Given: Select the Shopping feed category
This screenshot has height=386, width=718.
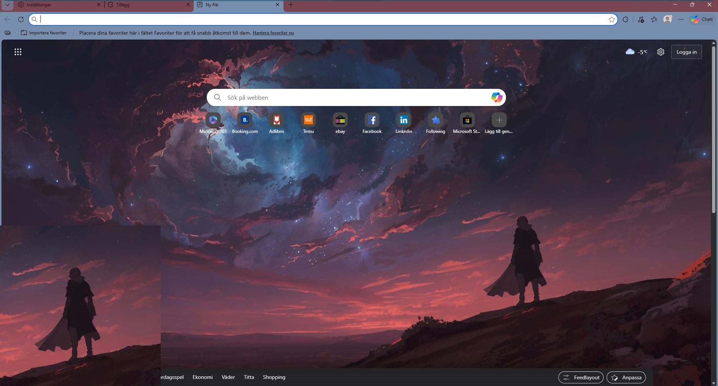Looking at the screenshot, I should 274,377.
